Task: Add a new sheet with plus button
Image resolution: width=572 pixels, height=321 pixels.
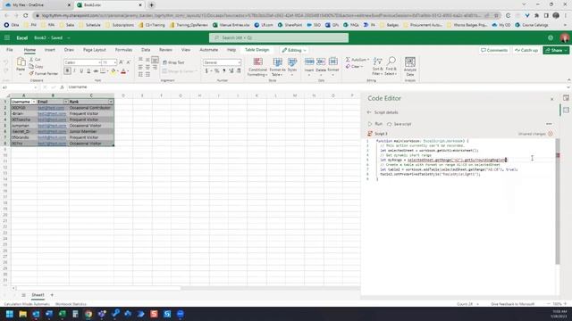Action: pyautogui.click(x=52, y=295)
